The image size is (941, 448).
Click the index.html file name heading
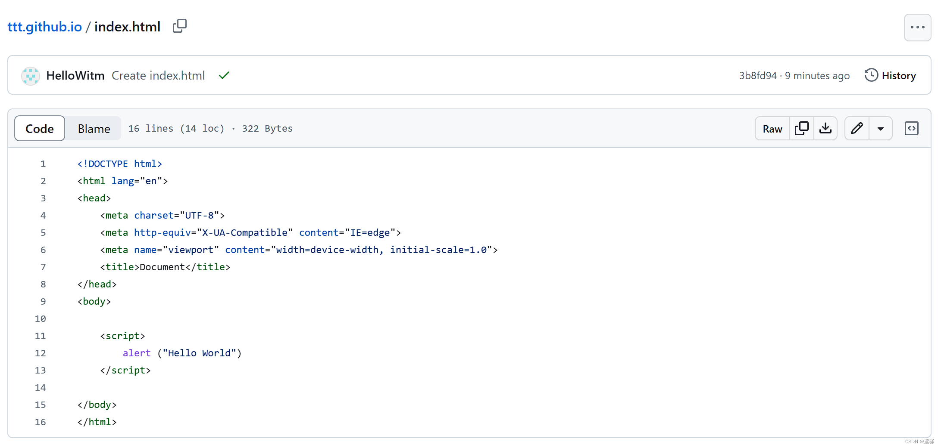[x=127, y=27]
